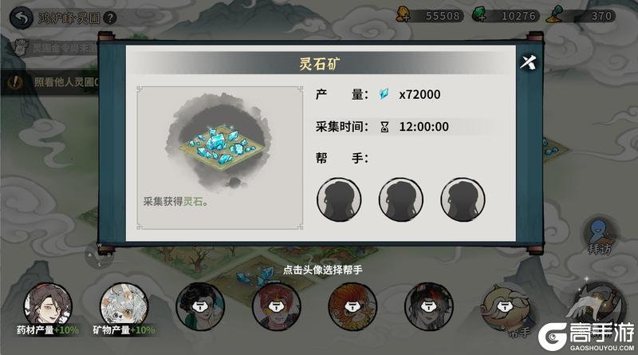Select the second empty helper slot

click(x=401, y=199)
